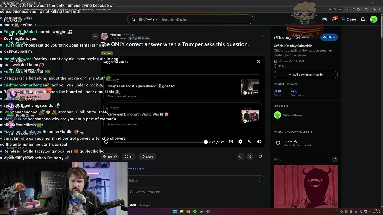Open the user avatar profile menu
Screen dimensions: 383x215
point(374,19)
